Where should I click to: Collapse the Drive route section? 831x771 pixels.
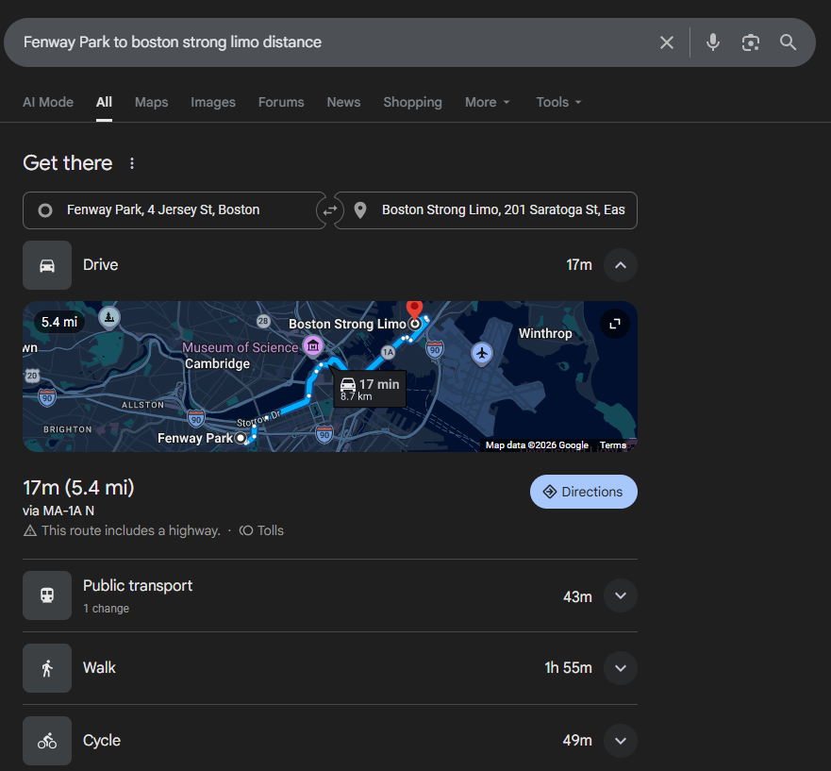[x=620, y=265]
